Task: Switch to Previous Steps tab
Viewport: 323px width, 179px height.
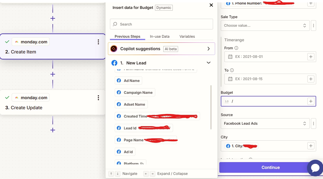Action: coord(127,36)
